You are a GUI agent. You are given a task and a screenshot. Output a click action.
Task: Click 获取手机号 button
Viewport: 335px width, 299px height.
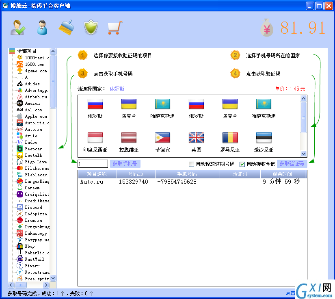point(125,164)
